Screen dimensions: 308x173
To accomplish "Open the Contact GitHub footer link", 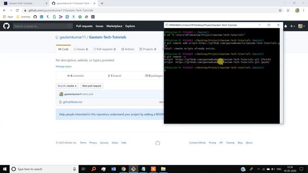I will [197, 143].
